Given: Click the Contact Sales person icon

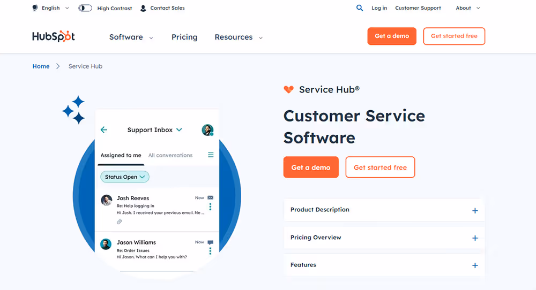Looking at the screenshot, I should click(143, 8).
